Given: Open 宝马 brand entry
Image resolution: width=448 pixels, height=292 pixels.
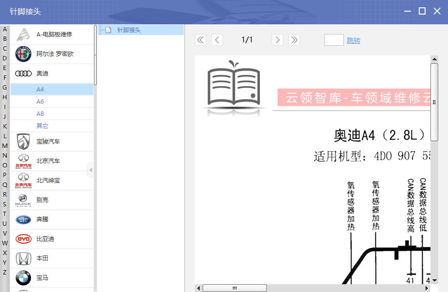Looking at the screenshot, I should [x=52, y=278].
